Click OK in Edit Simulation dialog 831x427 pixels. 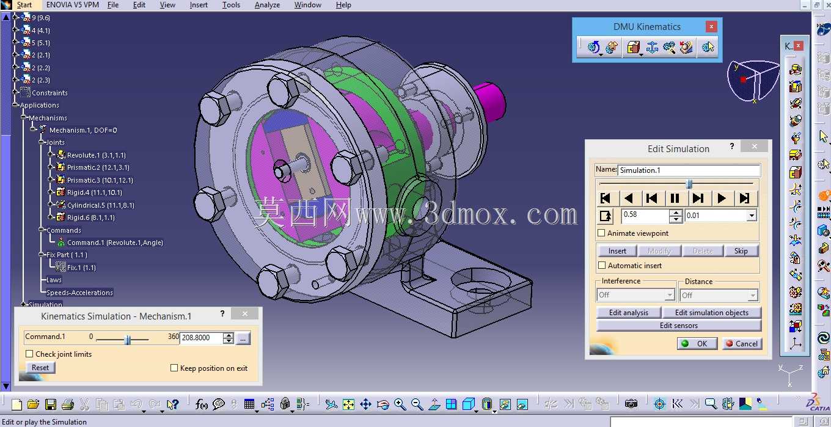pyautogui.click(x=697, y=344)
